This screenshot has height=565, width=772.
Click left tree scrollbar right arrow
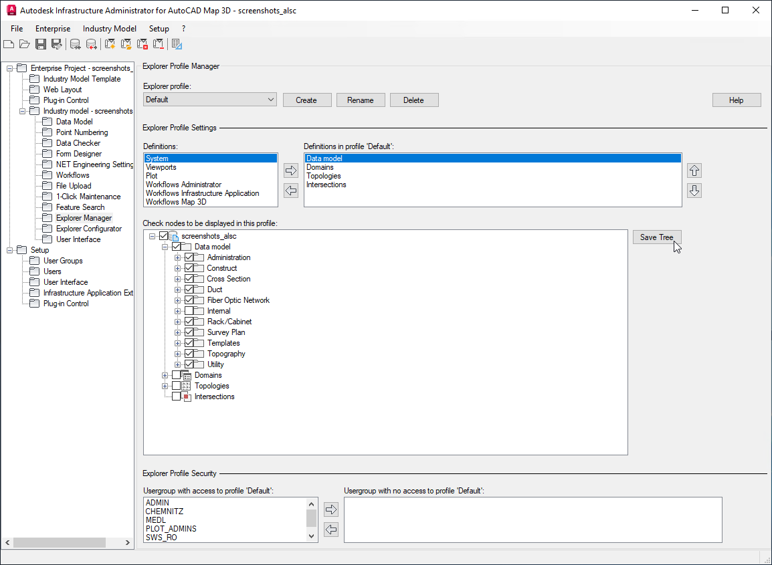coord(128,542)
